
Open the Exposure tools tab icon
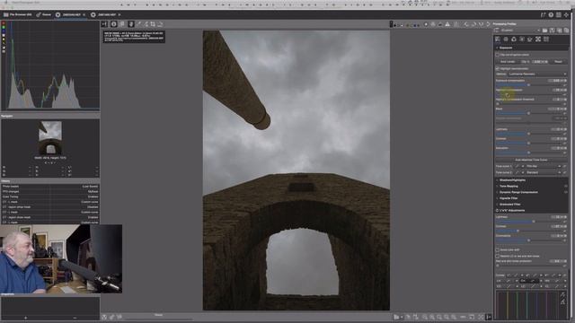click(x=498, y=39)
